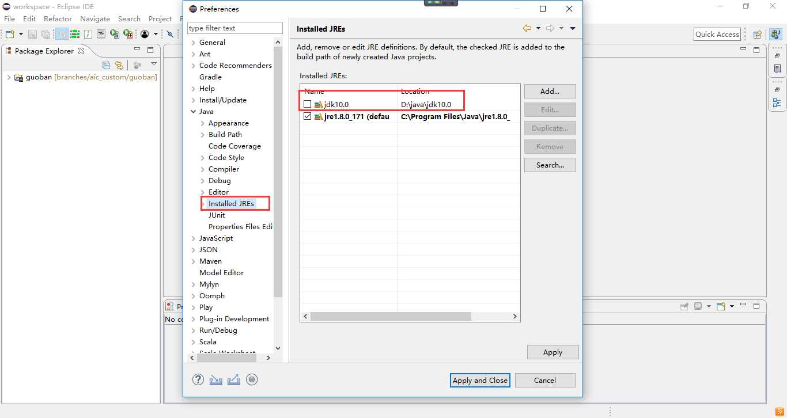Select the JUnit preferences item
The height and width of the screenshot is (418, 787).
pyautogui.click(x=217, y=215)
